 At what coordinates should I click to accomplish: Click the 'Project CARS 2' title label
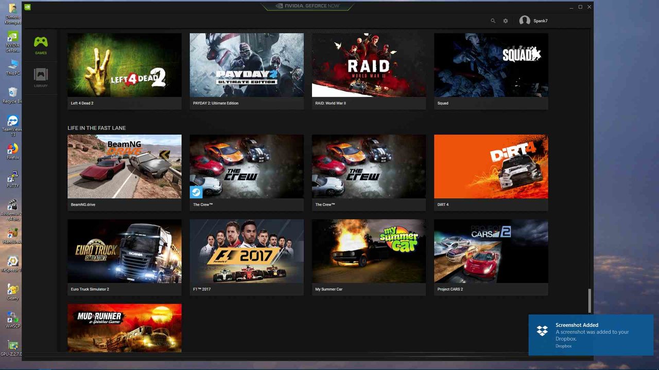[x=450, y=289]
